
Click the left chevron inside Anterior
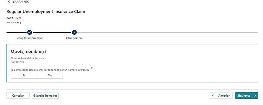coord(213,96)
